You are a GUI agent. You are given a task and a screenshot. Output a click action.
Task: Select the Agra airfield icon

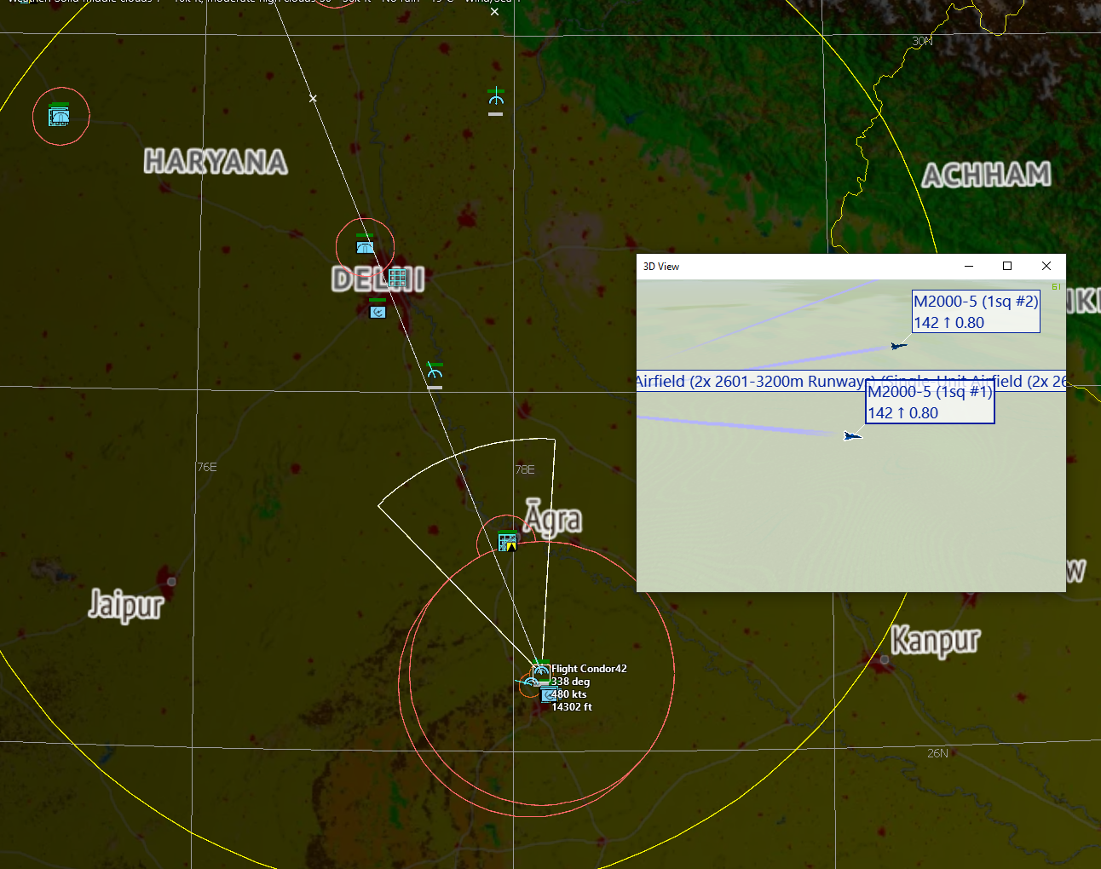pos(507,541)
